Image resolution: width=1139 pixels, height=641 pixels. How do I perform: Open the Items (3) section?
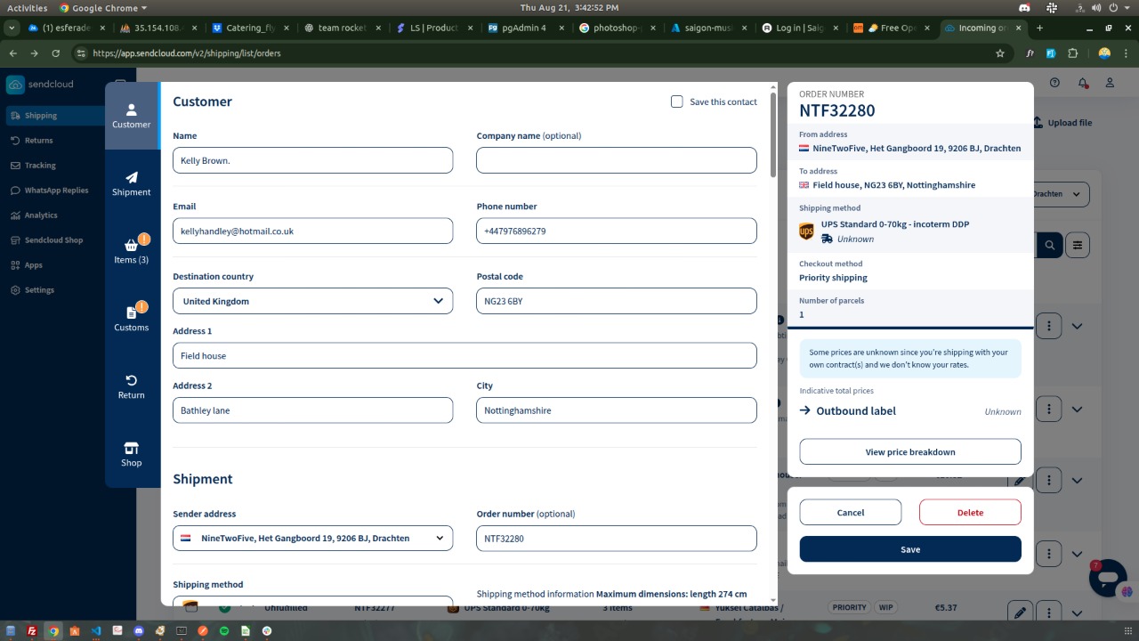click(x=132, y=251)
